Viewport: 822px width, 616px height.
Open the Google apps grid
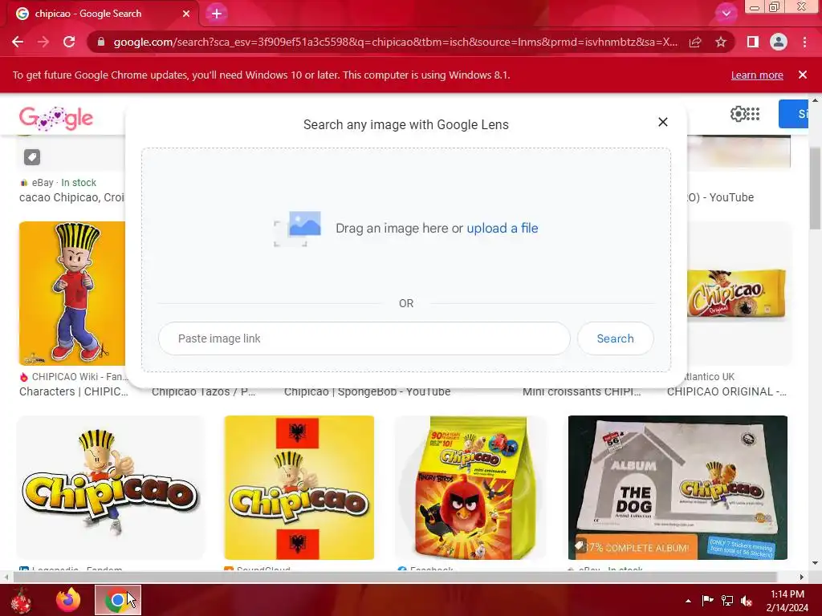pos(753,114)
